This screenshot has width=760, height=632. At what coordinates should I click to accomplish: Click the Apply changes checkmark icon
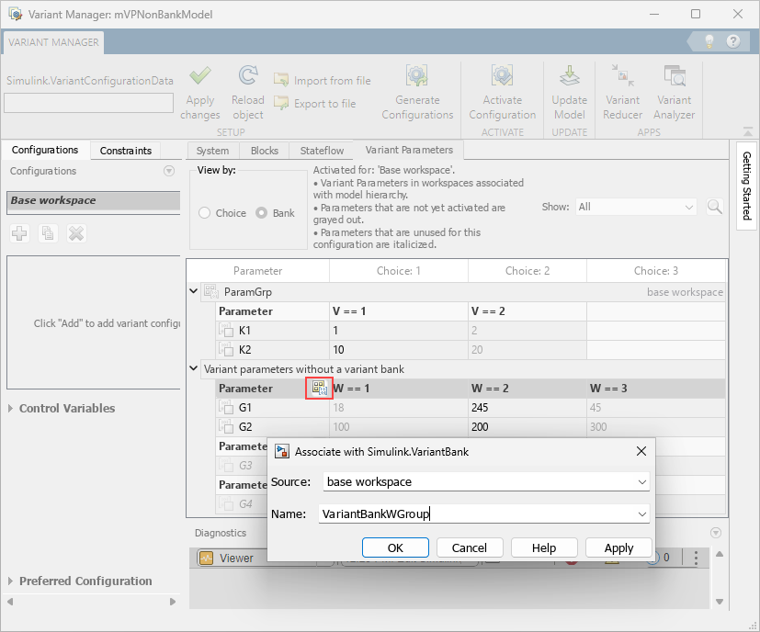[200, 77]
